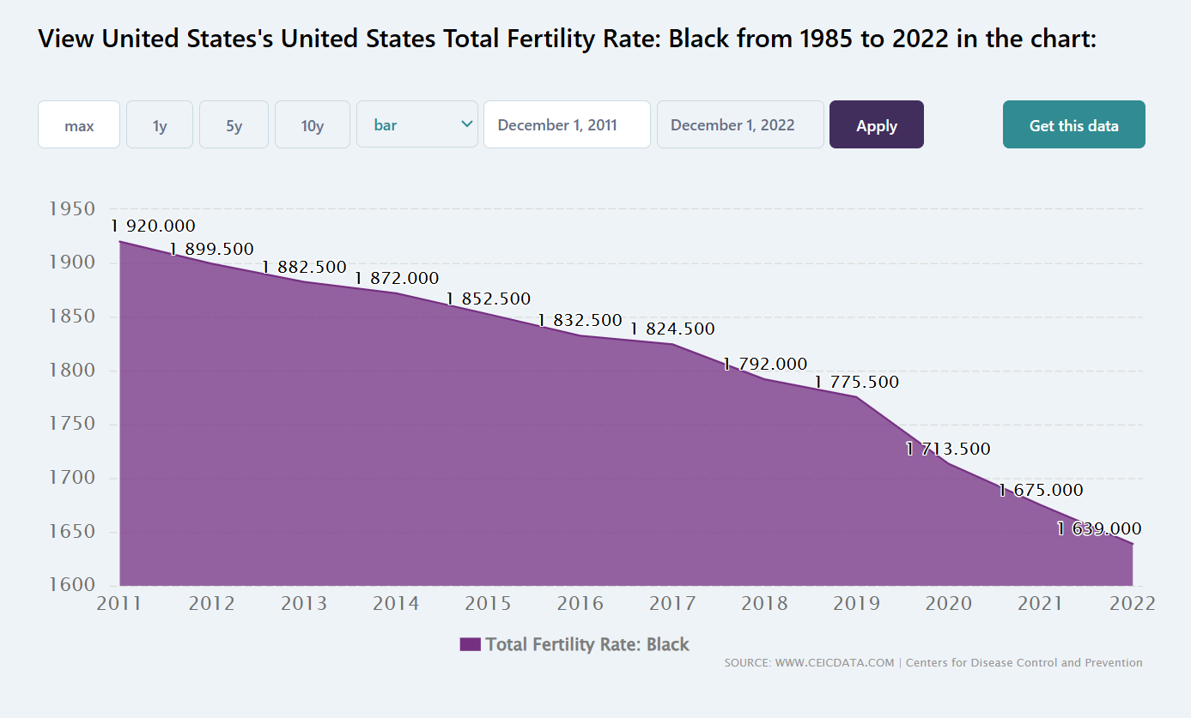1191x718 pixels.
Task: Expand chart type chevron arrow
Action: [x=467, y=124]
